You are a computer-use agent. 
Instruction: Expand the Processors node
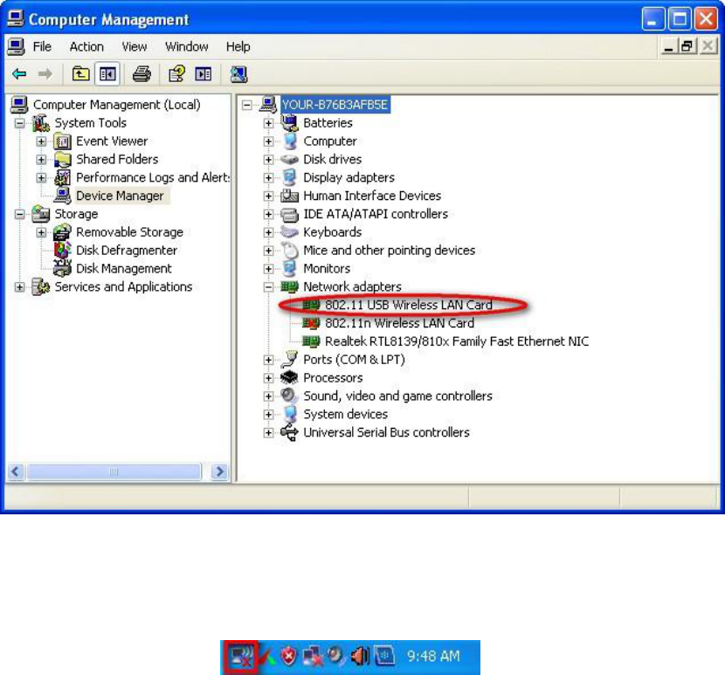click(x=268, y=378)
